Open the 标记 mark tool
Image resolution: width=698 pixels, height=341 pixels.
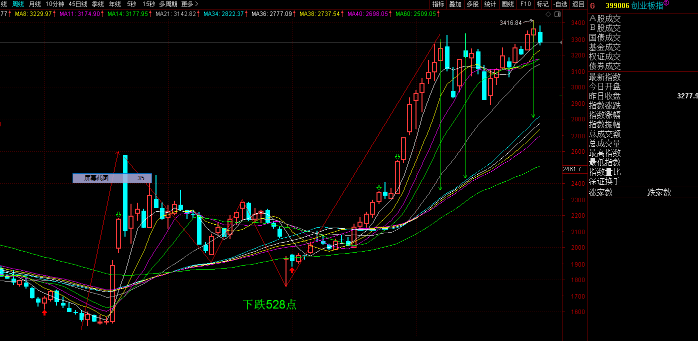(542, 4)
